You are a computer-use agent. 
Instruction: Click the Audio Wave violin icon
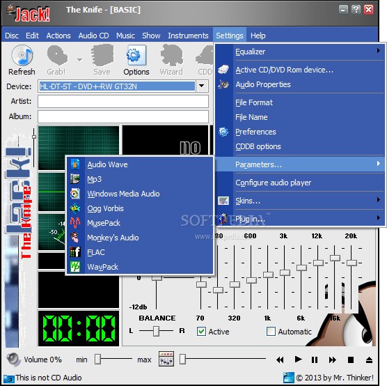pyautogui.click(x=75, y=164)
